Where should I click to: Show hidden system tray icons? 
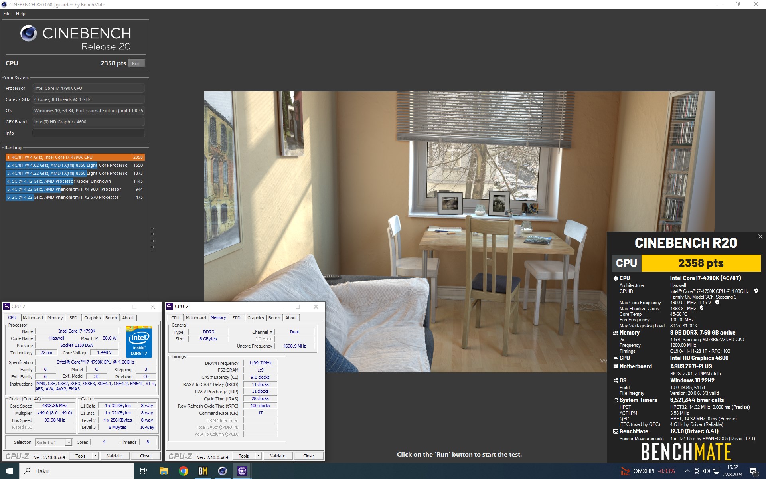coord(687,471)
